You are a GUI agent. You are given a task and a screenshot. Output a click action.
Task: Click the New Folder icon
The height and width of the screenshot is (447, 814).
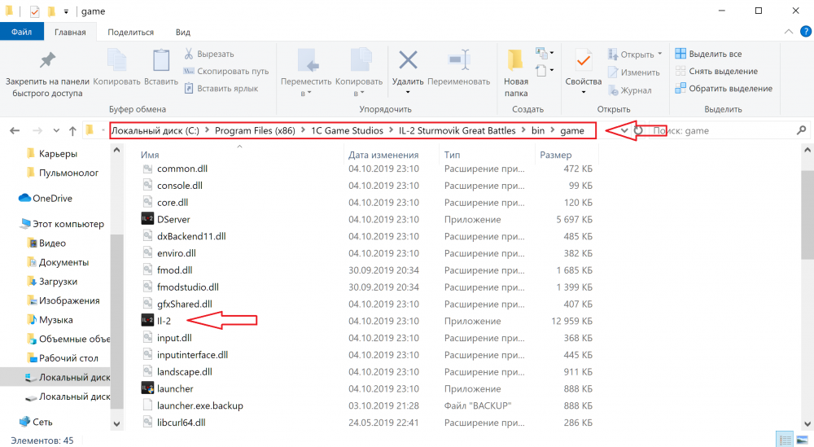515,61
